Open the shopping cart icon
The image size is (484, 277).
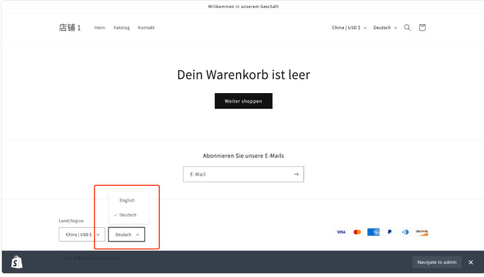(422, 28)
